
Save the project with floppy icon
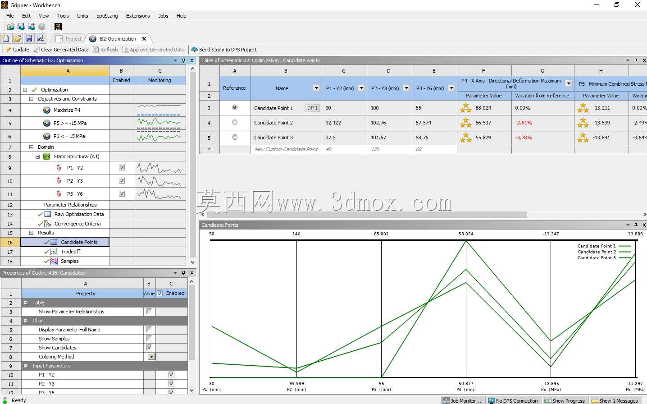pos(29,39)
